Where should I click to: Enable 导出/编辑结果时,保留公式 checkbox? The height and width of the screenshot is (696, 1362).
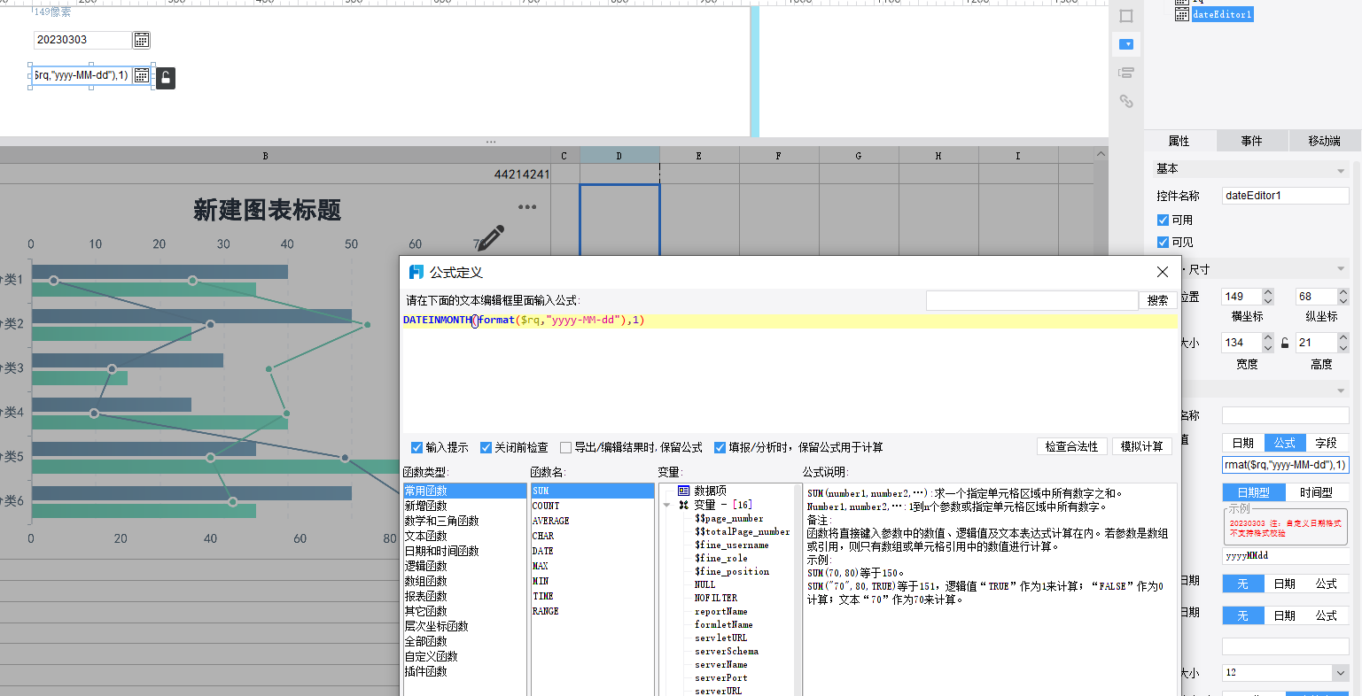pyautogui.click(x=565, y=448)
